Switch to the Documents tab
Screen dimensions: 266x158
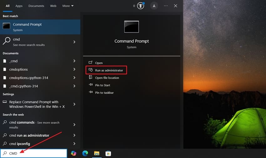36,6
